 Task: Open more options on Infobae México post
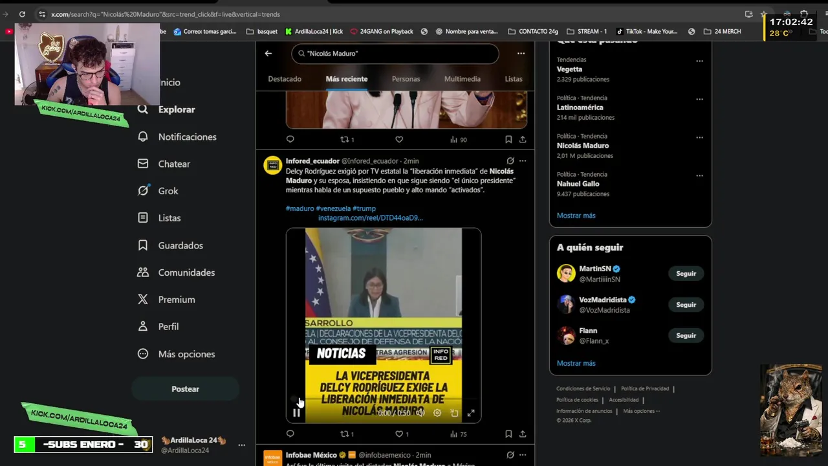(x=523, y=455)
